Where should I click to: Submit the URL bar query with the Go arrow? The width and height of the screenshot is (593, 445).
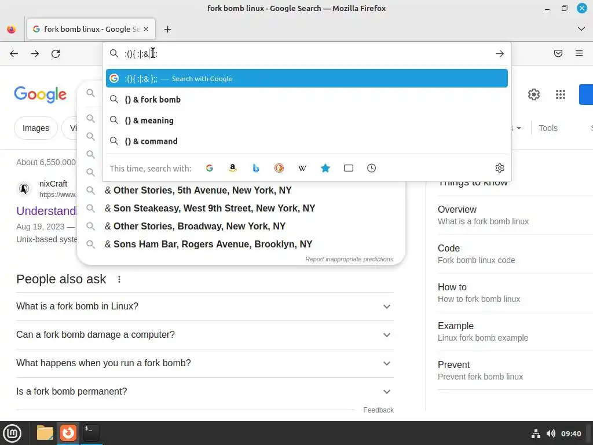[x=500, y=54]
